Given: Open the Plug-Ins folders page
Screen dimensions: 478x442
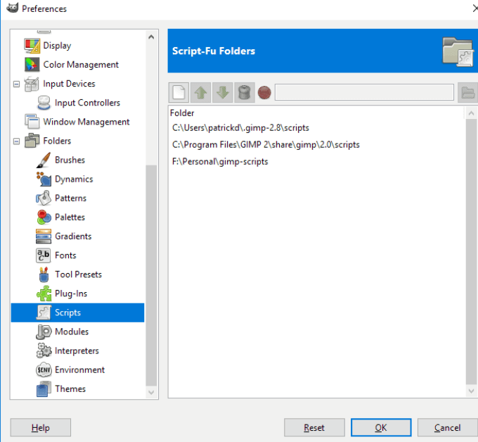Looking at the screenshot, I should pos(71,293).
